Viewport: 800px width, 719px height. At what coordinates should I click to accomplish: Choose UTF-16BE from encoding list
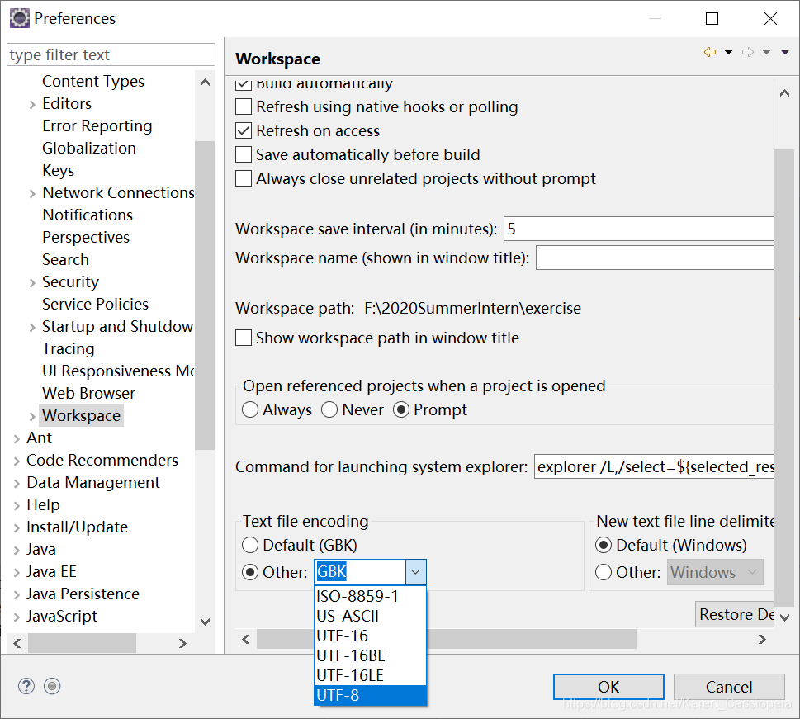tap(370, 655)
